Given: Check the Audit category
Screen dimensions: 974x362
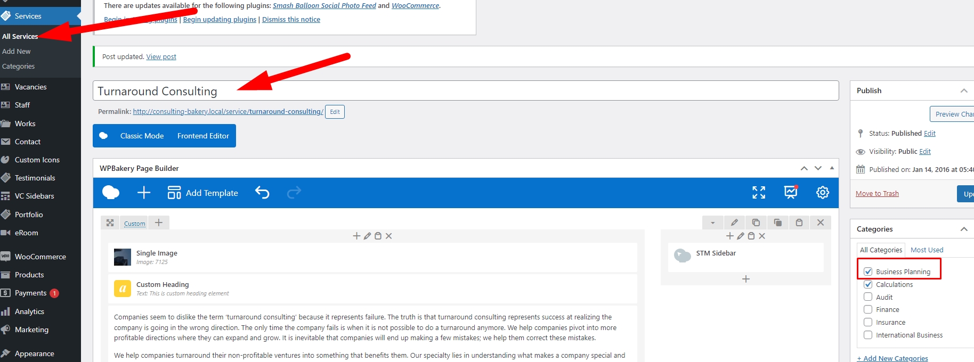Looking at the screenshot, I should 868,297.
